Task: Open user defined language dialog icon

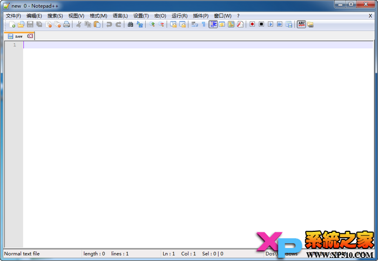Action: [222, 24]
